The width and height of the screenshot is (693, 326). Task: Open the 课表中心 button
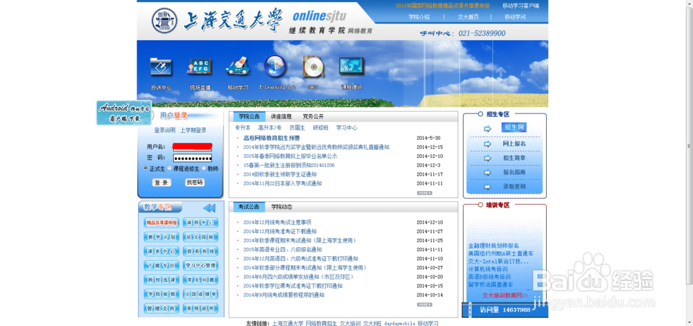point(161,251)
